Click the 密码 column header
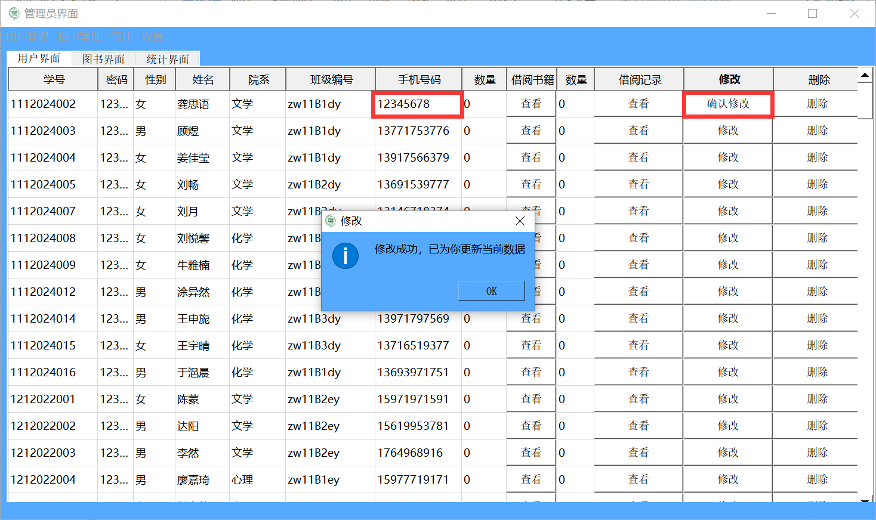Viewport: 876px width, 520px height. (x=116, y=79)
